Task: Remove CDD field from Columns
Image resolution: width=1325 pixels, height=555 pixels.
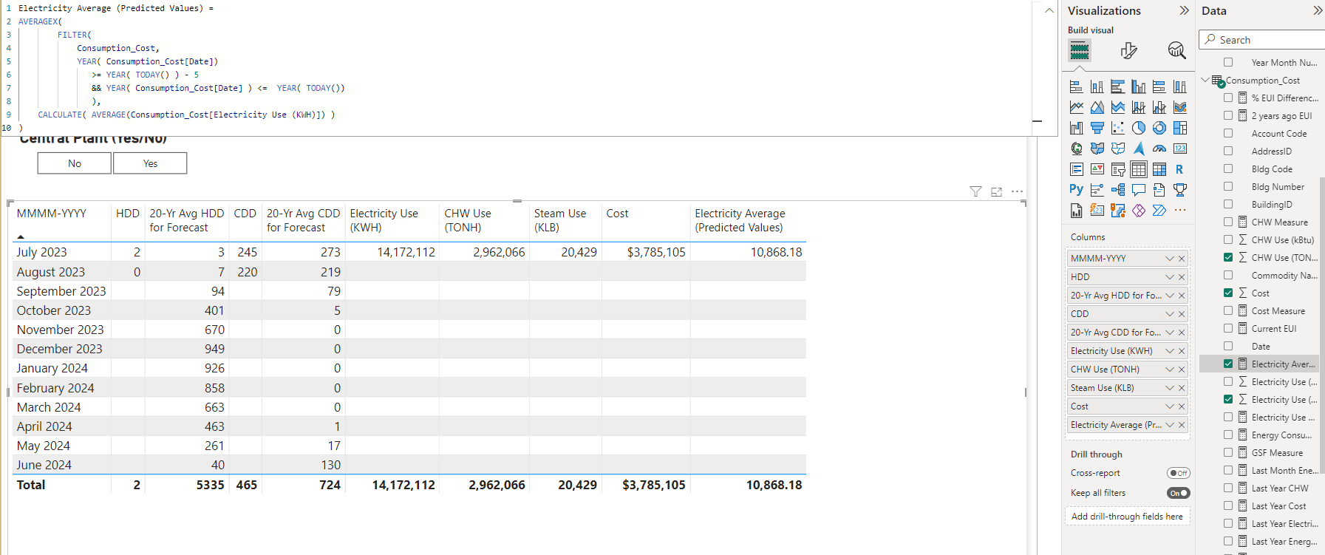Action: point(1182,314)
